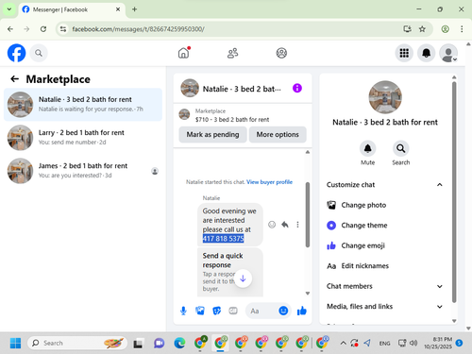This screenshot has width=472, height=354.
Task: Click the Windows taskbar Search box
Action: click(x=77, y=343)
